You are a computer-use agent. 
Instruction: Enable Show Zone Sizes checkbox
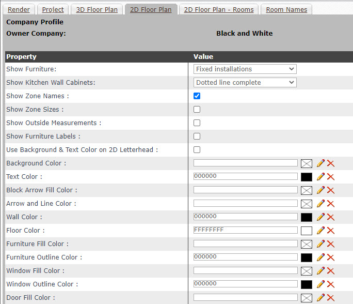point(197,110)
